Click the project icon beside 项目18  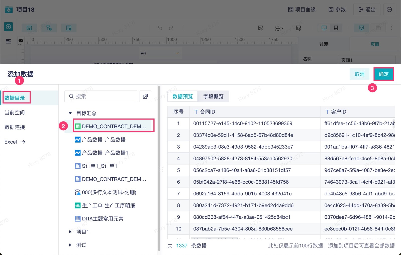click(9, 10)
